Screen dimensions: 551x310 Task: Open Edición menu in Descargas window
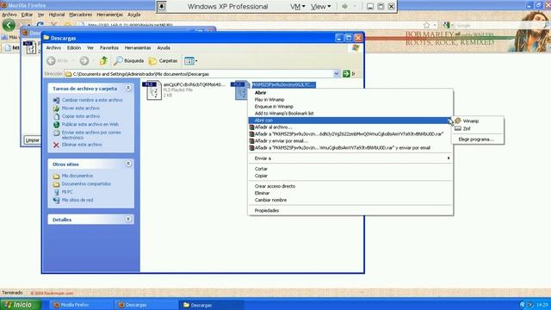point(74,48)
